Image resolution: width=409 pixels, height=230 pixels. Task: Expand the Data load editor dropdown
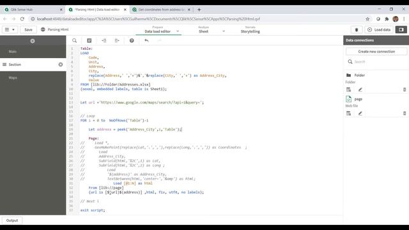178,31
